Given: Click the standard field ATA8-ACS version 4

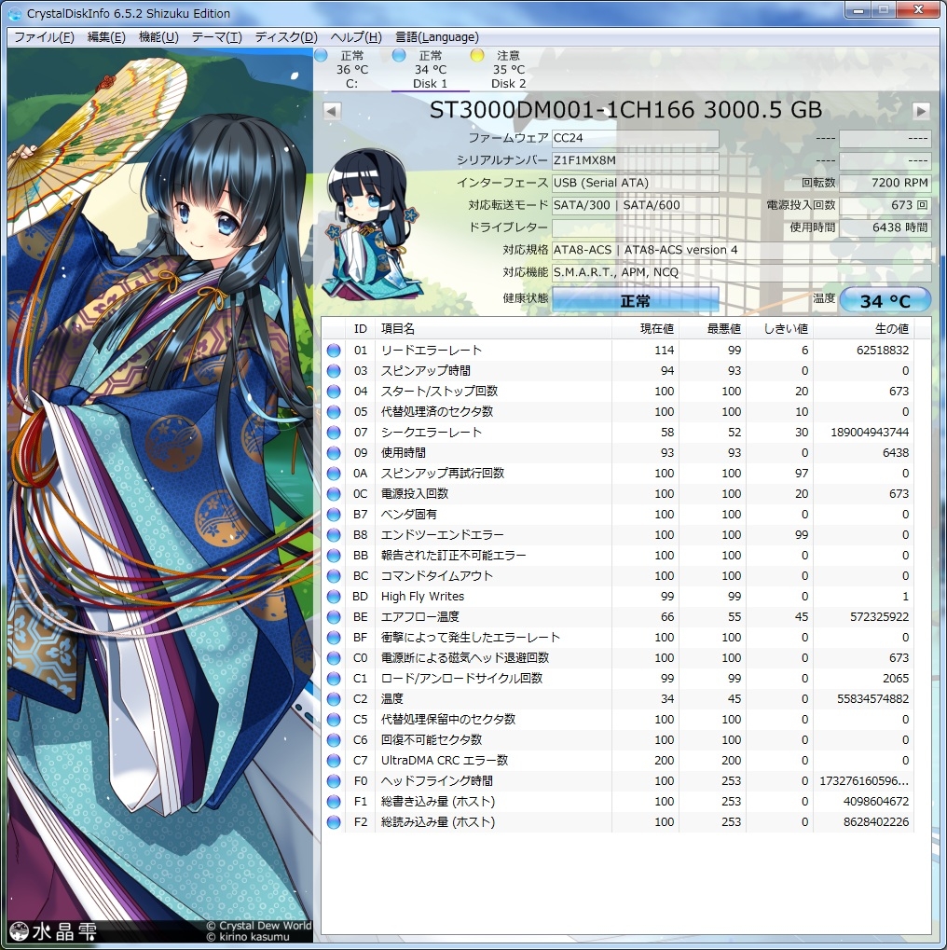Looking at the screenshot, I should (x=741, y=250).
